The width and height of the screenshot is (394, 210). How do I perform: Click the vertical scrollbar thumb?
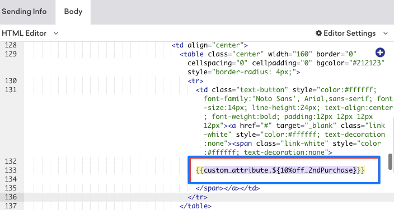[390, 161]
